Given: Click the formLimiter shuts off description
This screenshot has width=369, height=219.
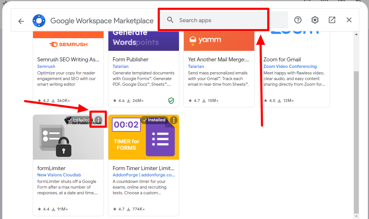Looking at the screenshot, I should pos(67,187).
